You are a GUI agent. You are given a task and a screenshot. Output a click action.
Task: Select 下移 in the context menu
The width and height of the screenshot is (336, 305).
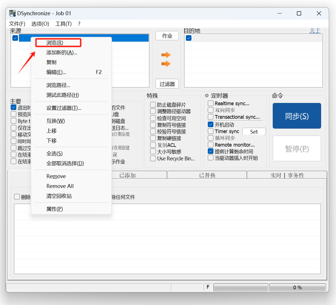click(x=51, y=141)
